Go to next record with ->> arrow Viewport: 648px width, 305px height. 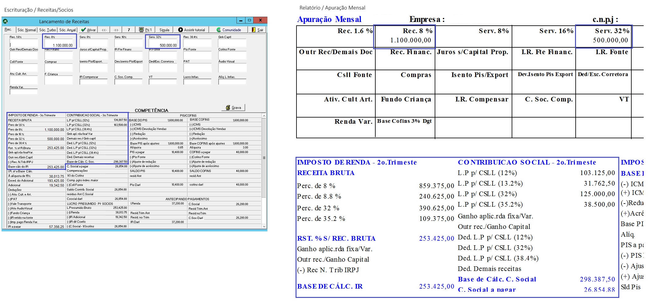tap(116, 30)
